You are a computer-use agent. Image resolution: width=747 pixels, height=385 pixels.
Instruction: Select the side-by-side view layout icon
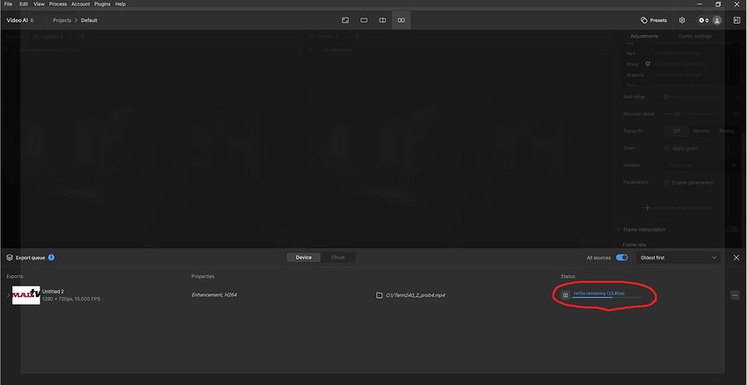click(402, 20)
